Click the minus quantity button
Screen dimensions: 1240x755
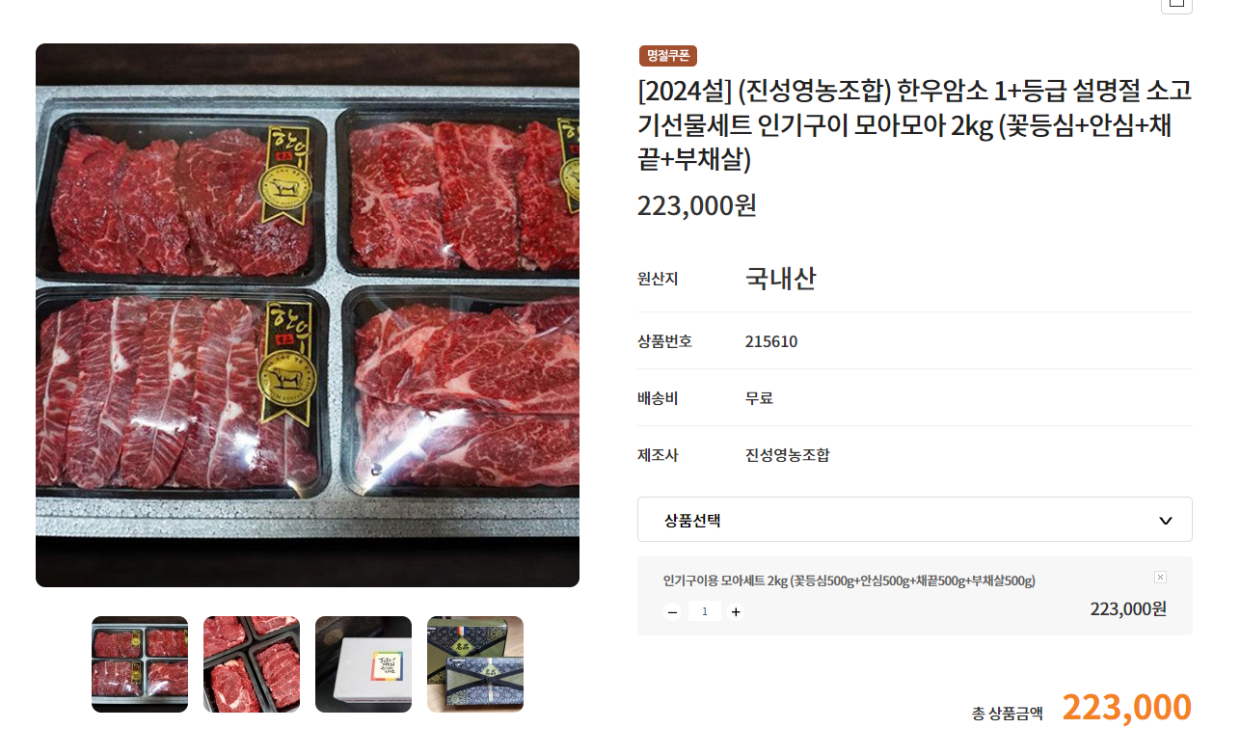pyautogui.click(x=673, y=611)
